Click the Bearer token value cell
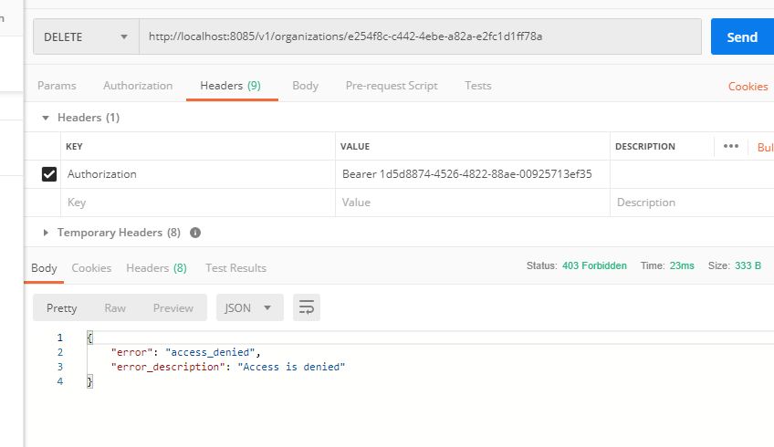 point(473,174)
